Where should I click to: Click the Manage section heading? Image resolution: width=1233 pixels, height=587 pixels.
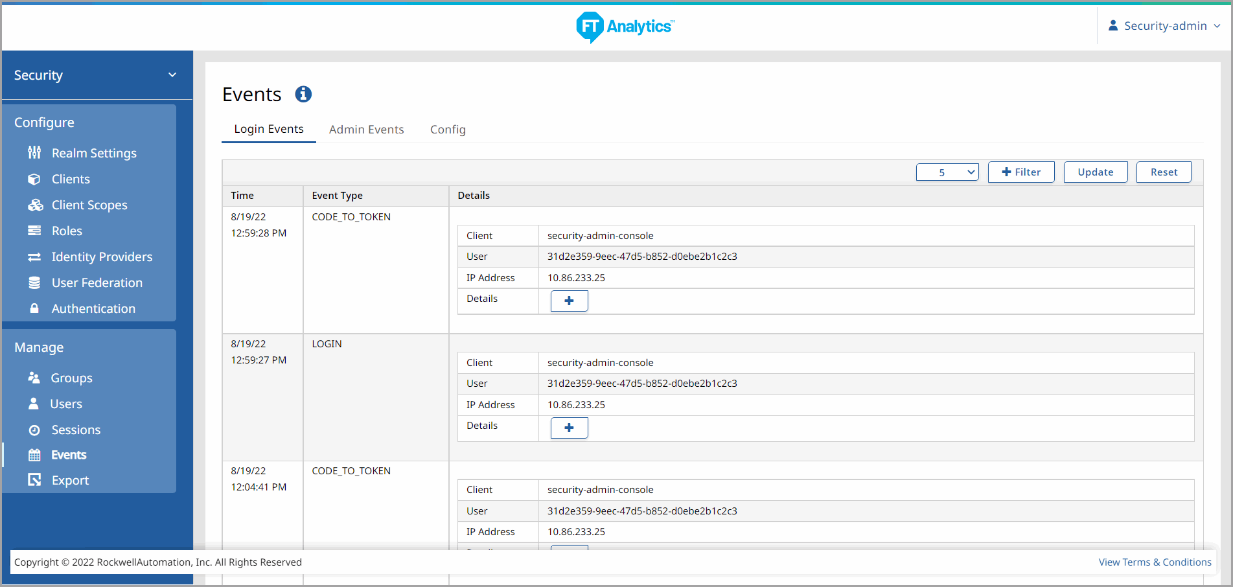coord(39,347)
